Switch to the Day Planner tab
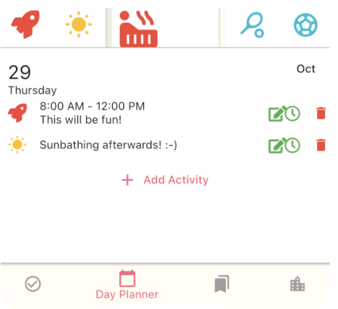Viewport: 338px width, 309px height. [127, 284]
